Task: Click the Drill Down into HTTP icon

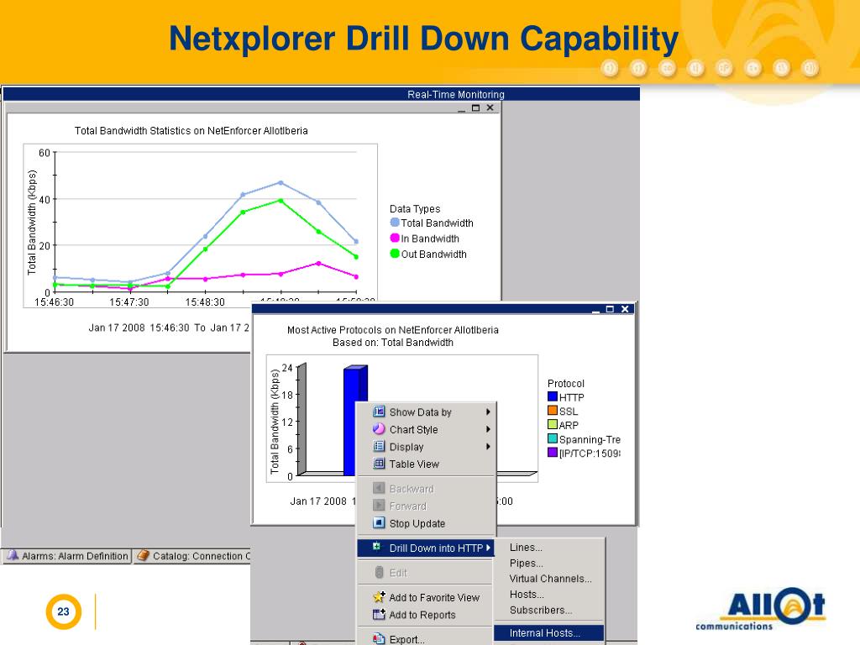Action: point(377,546)
